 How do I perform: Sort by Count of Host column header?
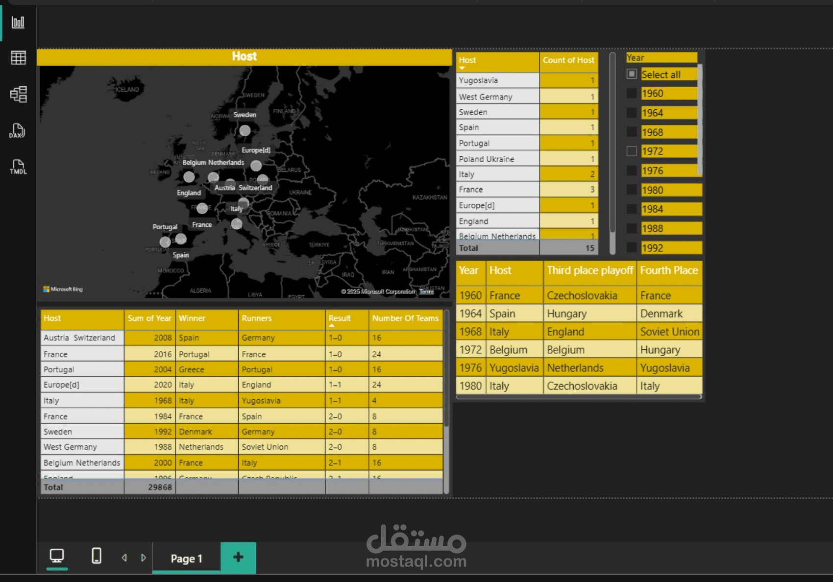(x=568, y=61)
